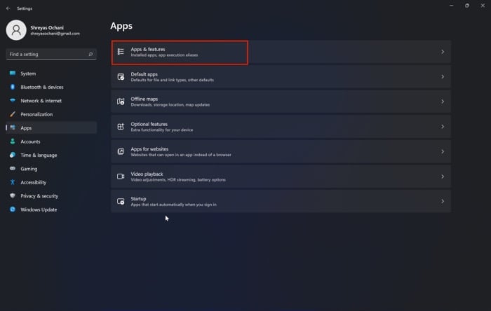
Task: Click the Apps icon in sidebar
Action: pyautogui.click(x=13, y=127)
